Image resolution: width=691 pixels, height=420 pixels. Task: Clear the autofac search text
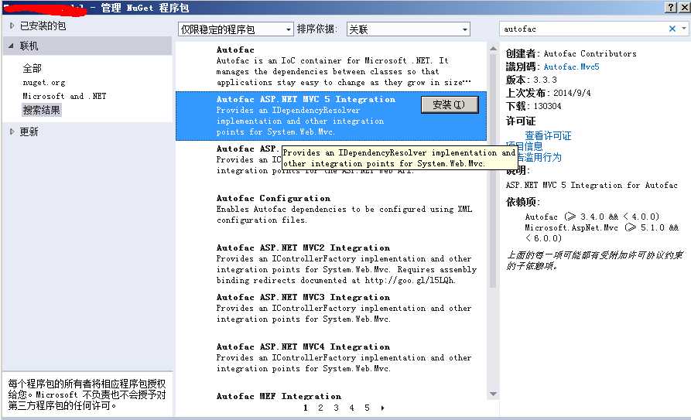click(672, 29)
